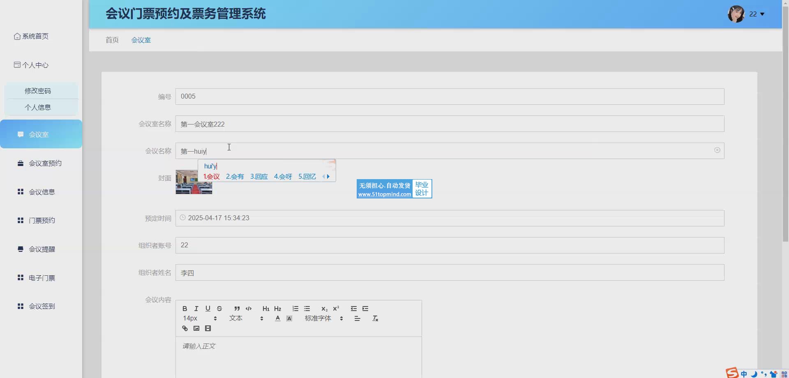
Task: Click the clear icon in 会议名称 field
Action: pos(717,150)
